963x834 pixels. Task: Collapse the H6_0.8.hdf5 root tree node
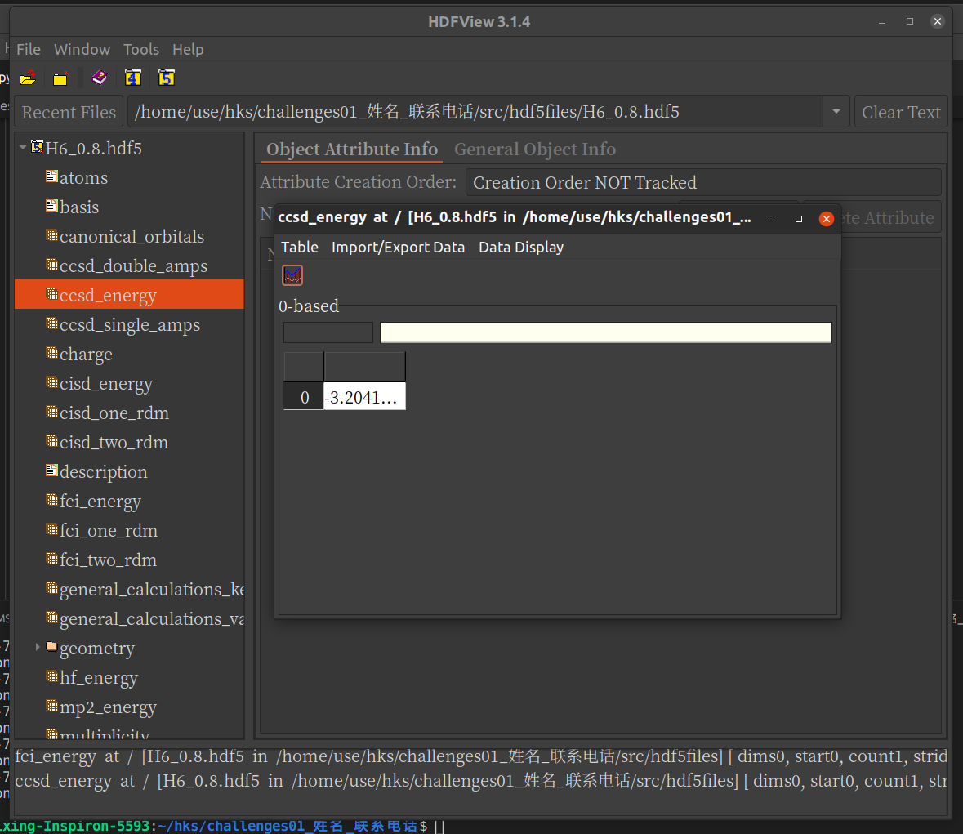[x=23, y=148]
